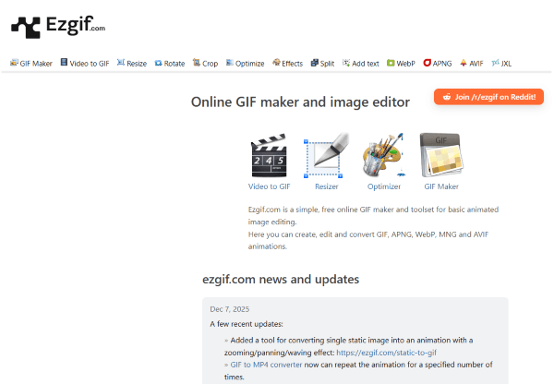Click the red APNG icon

point(428,63)
